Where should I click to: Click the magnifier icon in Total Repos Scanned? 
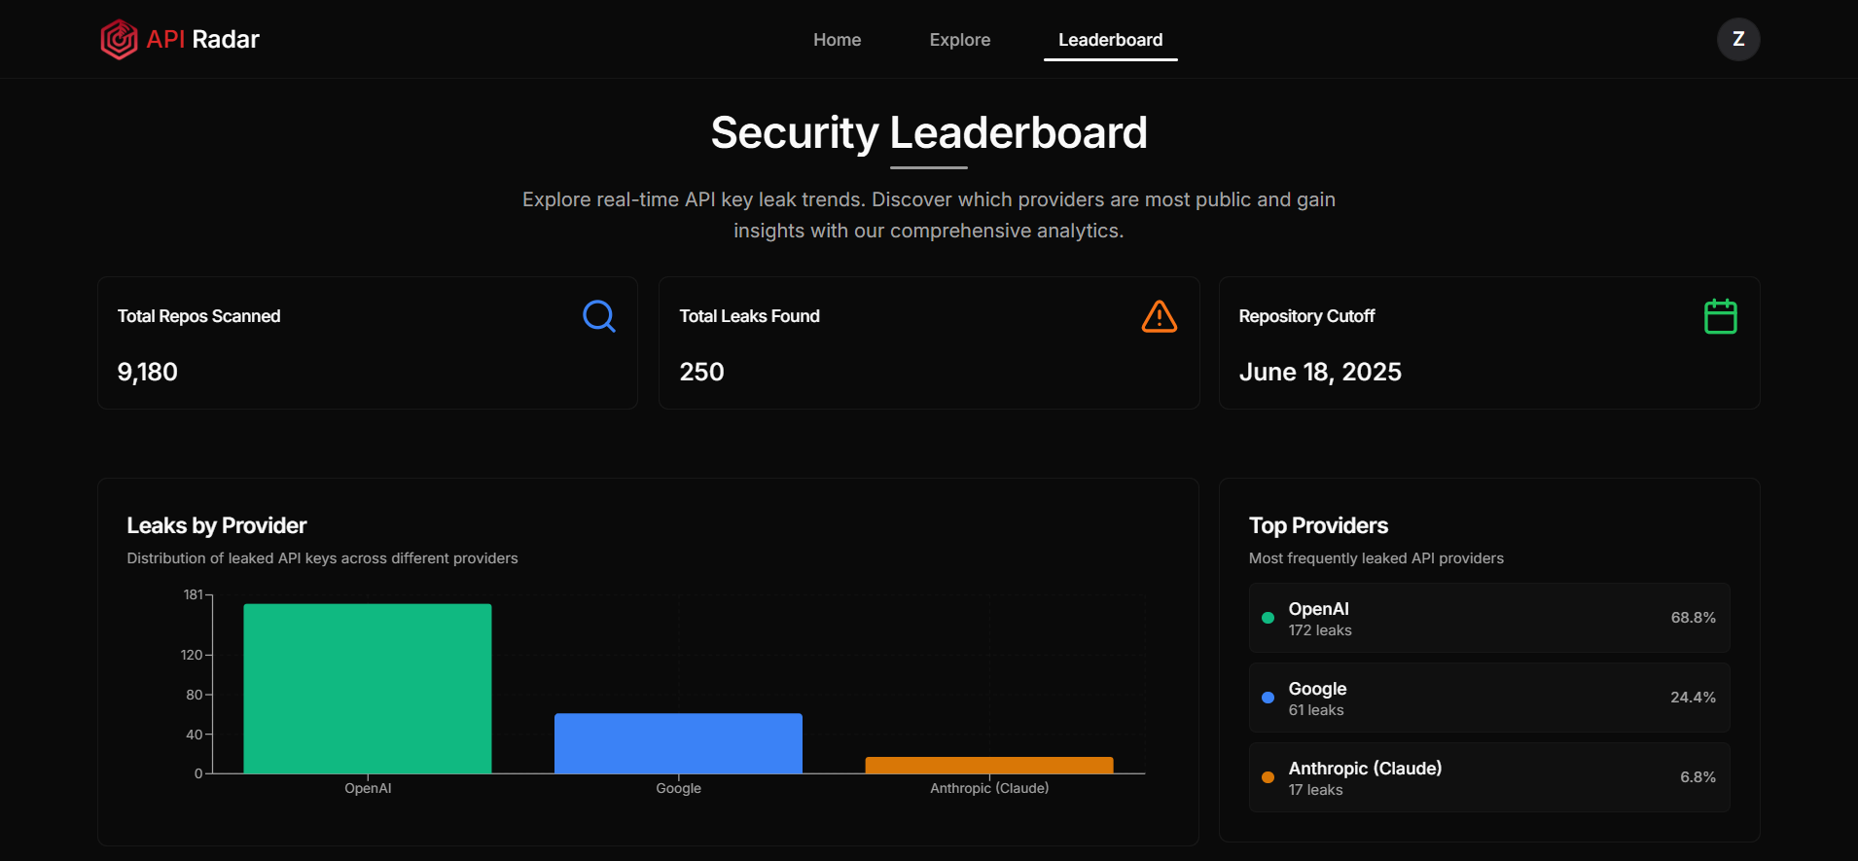[x=599, y=316]
